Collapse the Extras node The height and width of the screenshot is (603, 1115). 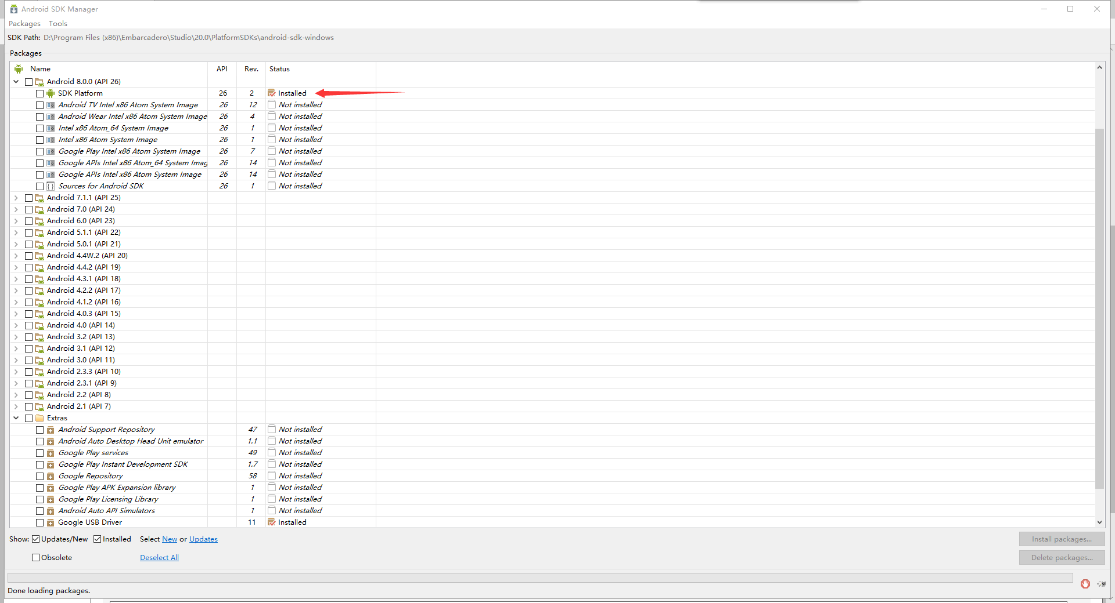pyautogui.click(x=16, y=418)
